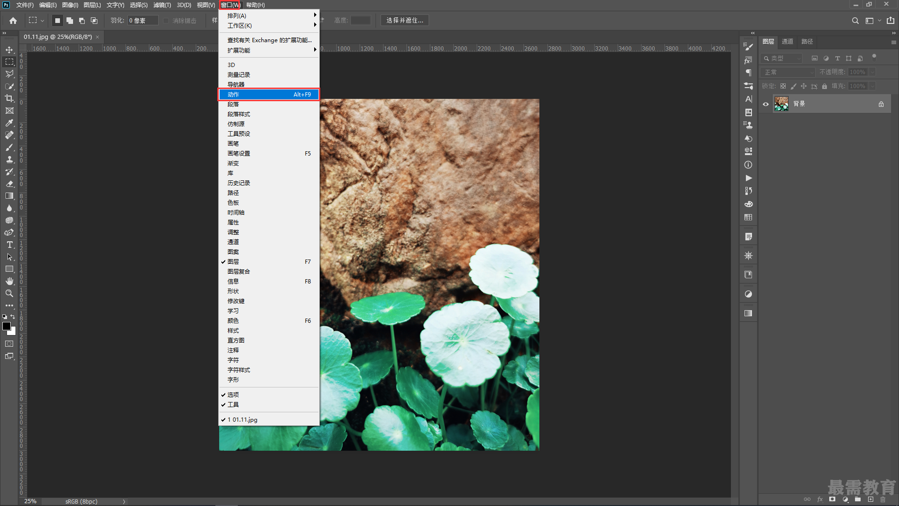Click the 背景 layer lock icon

coord(881,104)
